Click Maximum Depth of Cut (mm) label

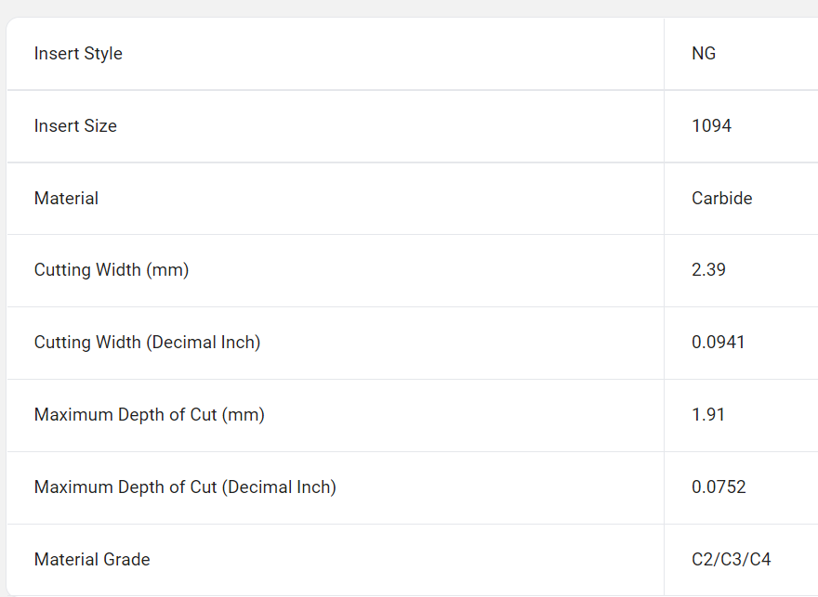click(150, 415)
